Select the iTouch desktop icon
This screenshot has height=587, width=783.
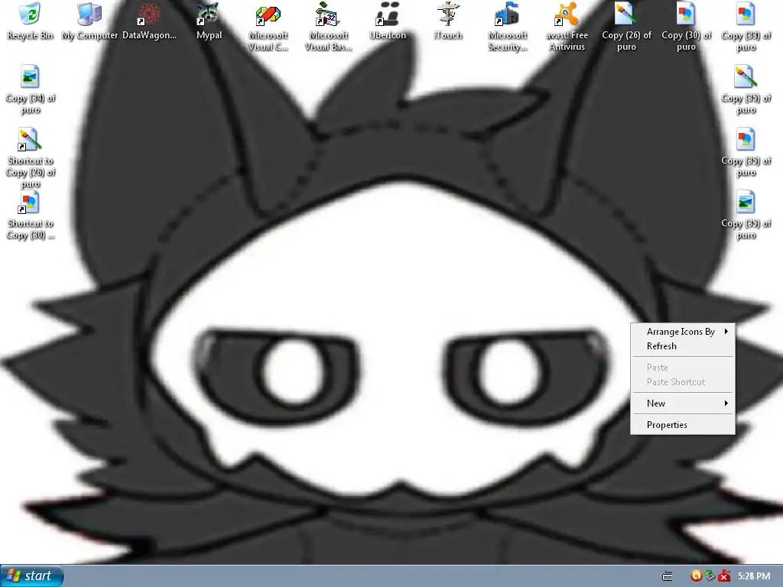pos(447,21)
